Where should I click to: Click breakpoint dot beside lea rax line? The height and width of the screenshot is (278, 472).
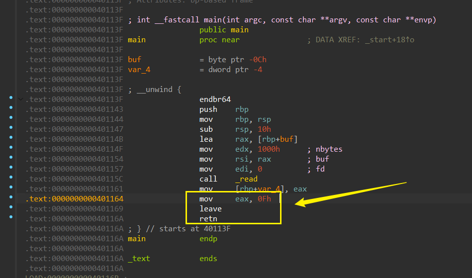coord(11,139)
